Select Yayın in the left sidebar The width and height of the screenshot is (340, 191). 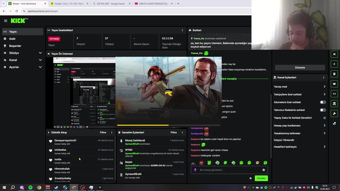pyautogui.click(x=23, y=32)
